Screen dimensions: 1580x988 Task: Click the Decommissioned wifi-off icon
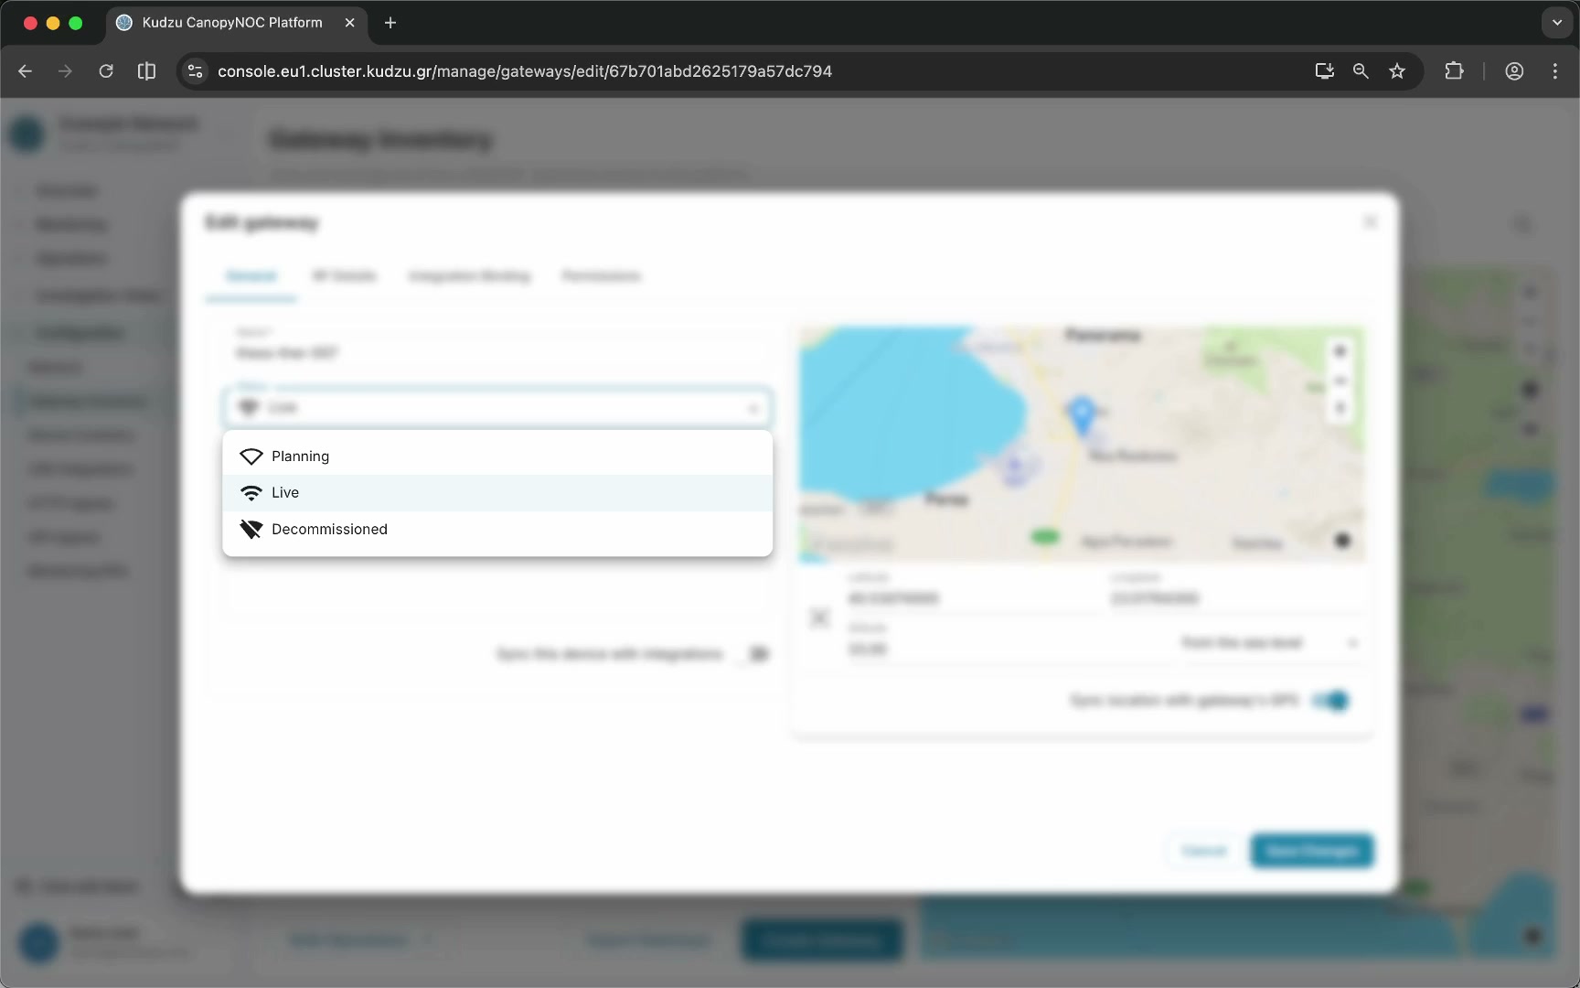(x=251, y=530)
